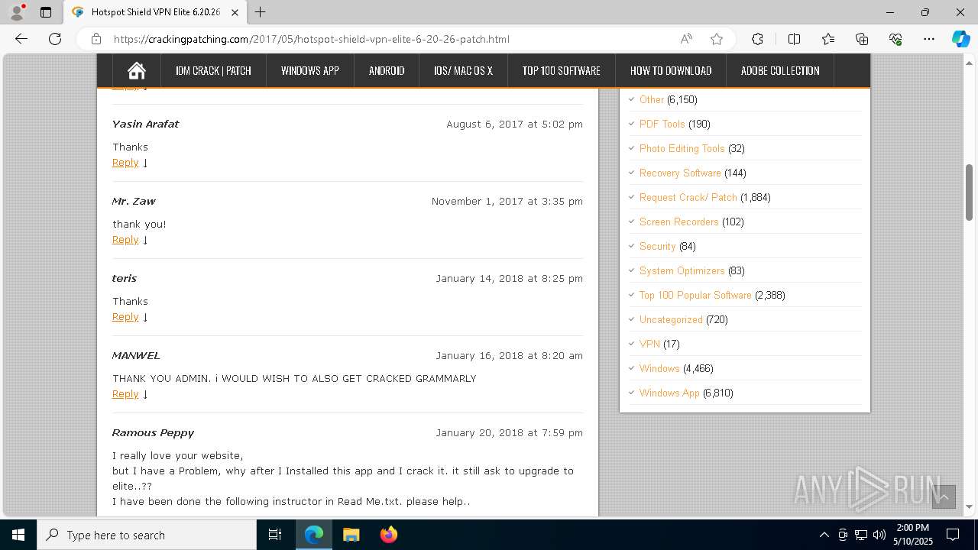Screen dimensions: 978x550
Task: Open the taskbar clock and date
Action: 913,535
